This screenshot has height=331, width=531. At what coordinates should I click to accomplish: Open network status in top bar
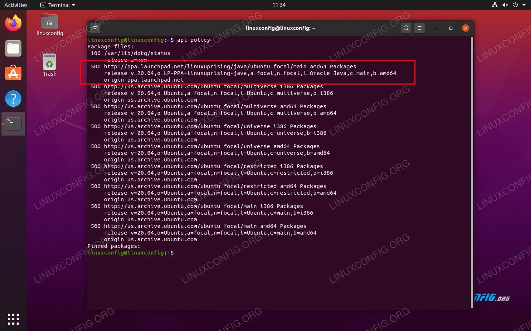click(494, 5)
